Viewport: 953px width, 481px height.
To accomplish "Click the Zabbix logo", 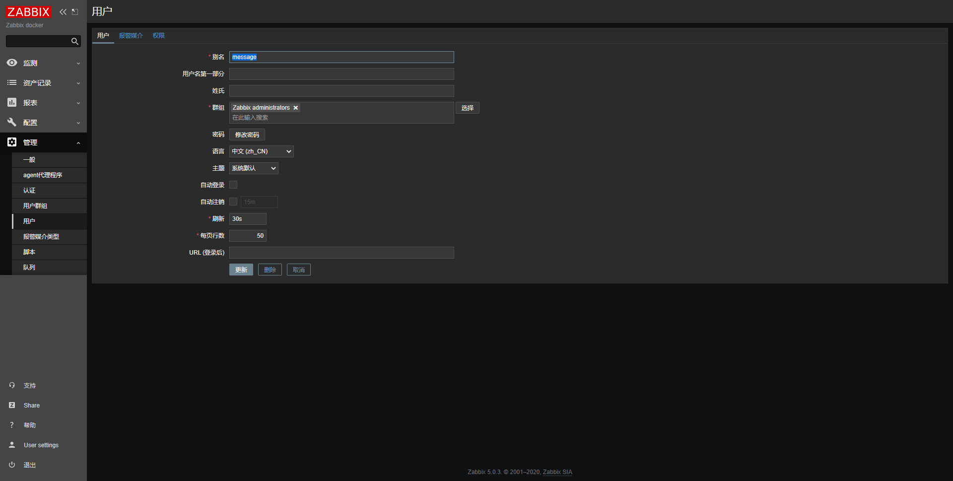I will [x=29, y=12].
